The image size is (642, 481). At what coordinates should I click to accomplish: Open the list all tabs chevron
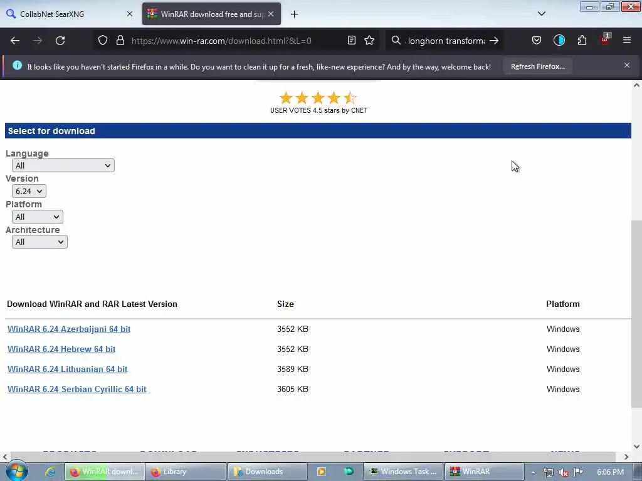coord(541,14)
